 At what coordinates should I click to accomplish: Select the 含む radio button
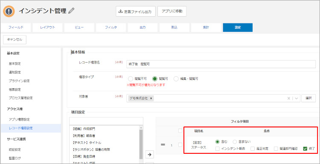[218, 141]
